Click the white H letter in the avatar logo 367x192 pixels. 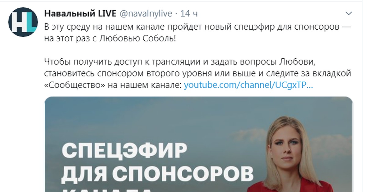18,21
